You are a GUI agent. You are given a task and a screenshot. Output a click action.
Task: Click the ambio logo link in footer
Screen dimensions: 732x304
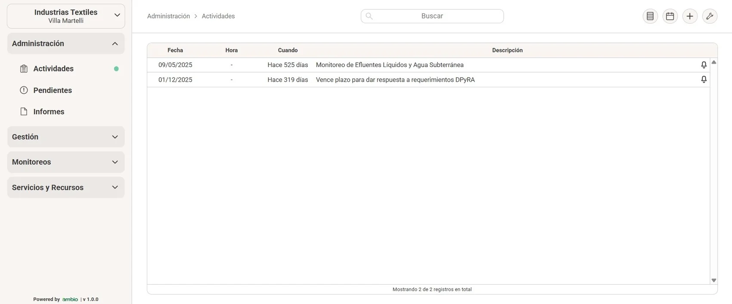70,299
